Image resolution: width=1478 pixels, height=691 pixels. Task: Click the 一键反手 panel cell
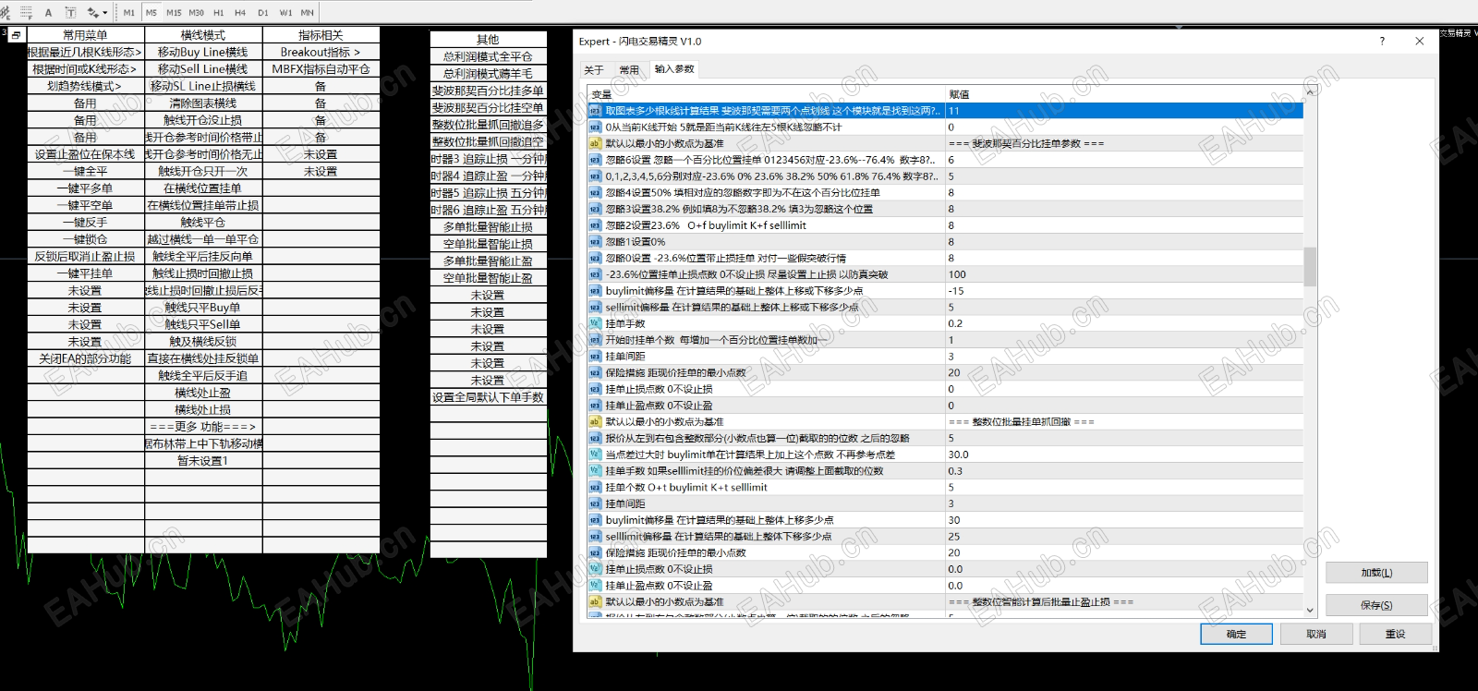click(x=85, y=223)
